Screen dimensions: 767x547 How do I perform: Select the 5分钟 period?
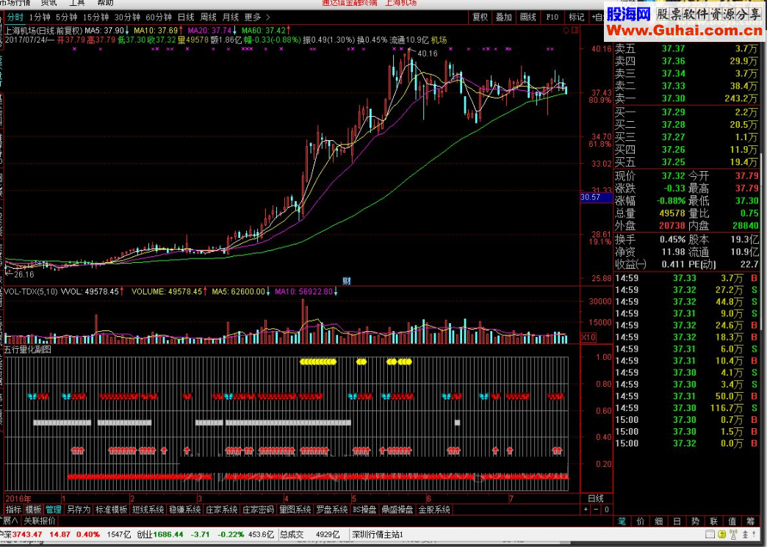point(67,17)
